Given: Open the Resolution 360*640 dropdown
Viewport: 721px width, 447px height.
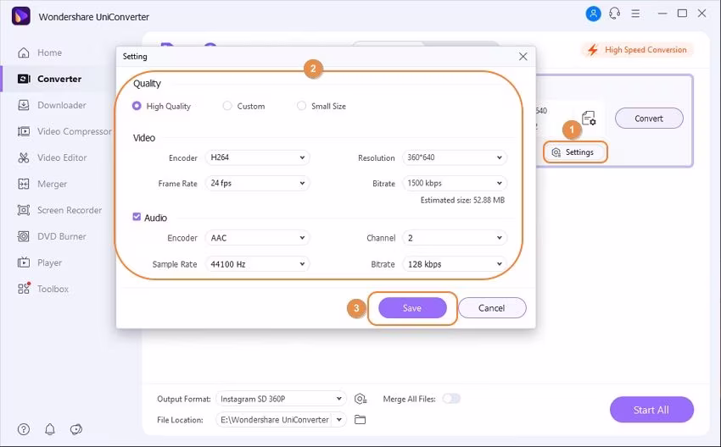Looking at the screenshot, I should 455,157.
